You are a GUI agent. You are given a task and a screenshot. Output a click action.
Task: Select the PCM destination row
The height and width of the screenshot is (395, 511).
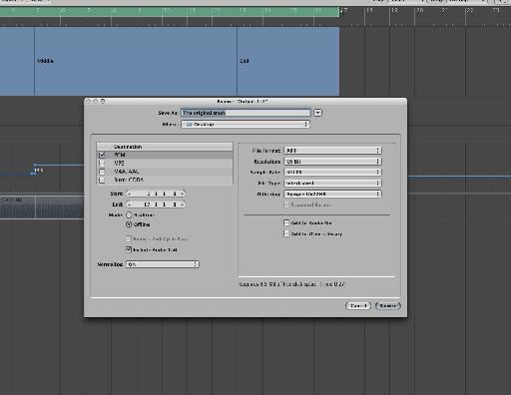click(165, 155)
